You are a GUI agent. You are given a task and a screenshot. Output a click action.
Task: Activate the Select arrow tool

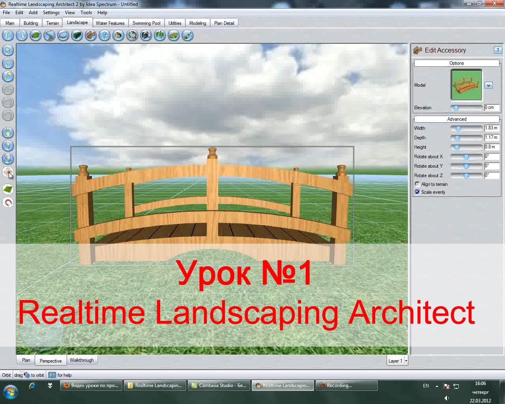8,50
